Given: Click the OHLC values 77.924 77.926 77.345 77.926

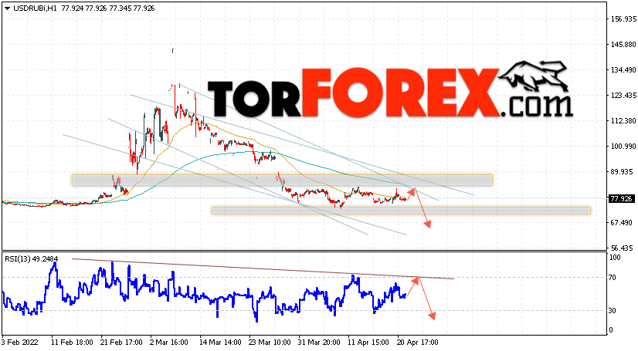Looking at the screenshot, I should 108,8.
